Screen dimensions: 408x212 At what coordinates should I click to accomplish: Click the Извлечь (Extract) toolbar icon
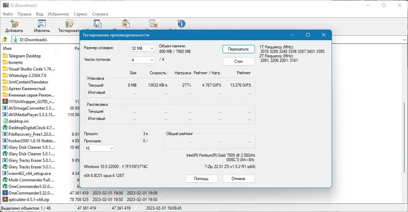coord(42,24)
